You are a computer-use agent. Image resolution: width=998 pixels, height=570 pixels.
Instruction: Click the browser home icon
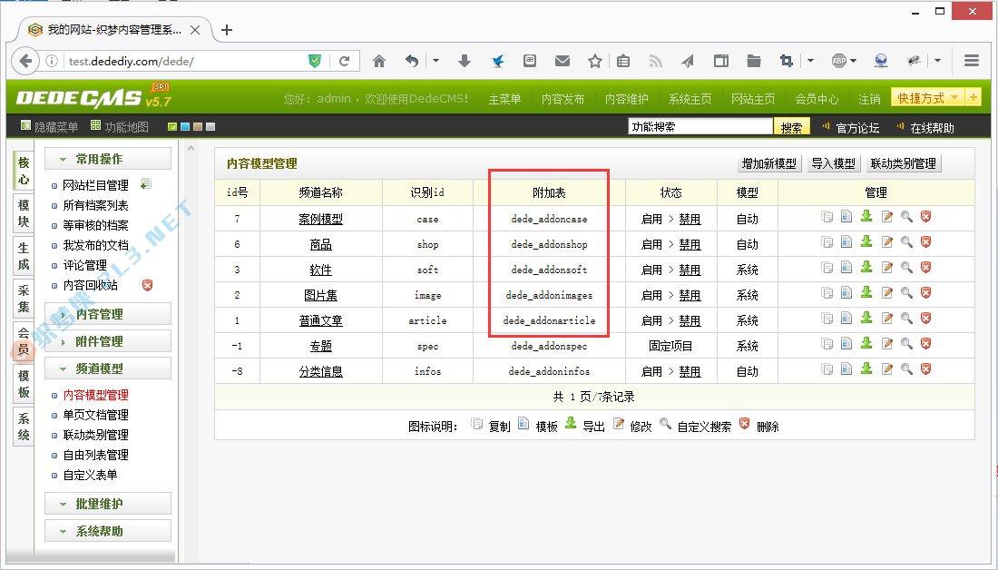tap(379, 61)
